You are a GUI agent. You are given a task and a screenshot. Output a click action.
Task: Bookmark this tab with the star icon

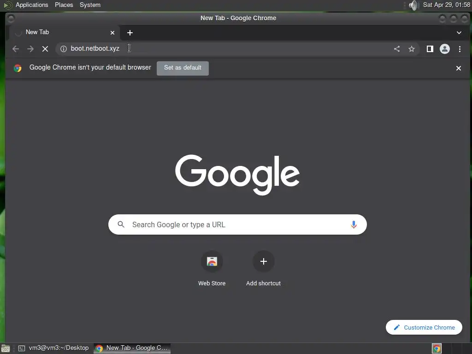coord(412,49)
